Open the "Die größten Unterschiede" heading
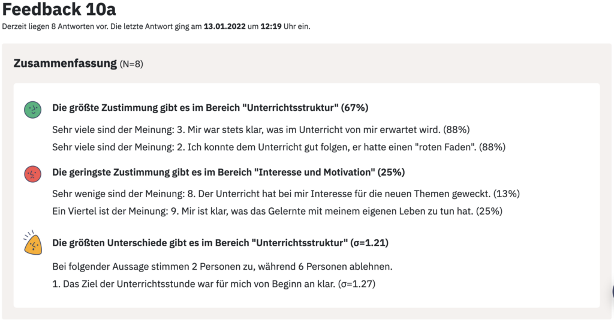614x323 pixels. 220,243
